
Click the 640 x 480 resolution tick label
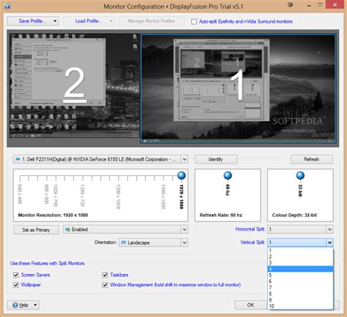[20, 194]
